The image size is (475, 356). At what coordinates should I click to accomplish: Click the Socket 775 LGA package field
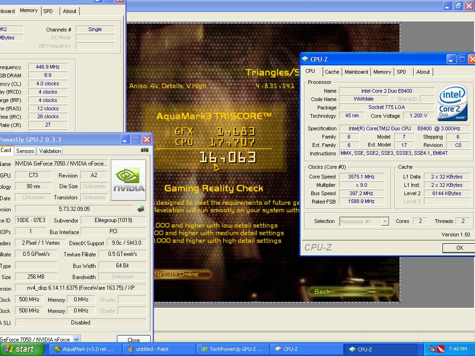(x=386, y=107)
